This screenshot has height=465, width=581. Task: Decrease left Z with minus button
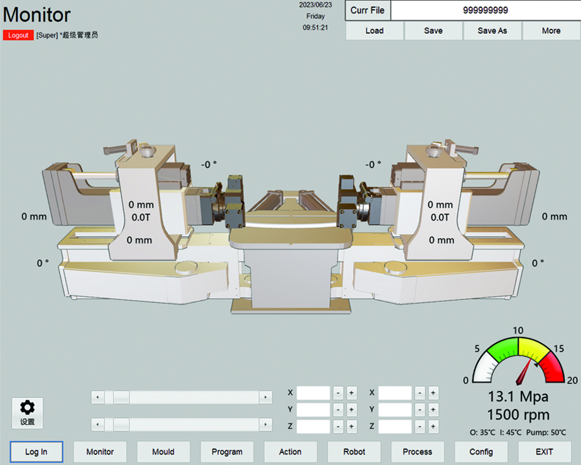tap(338, 426)
